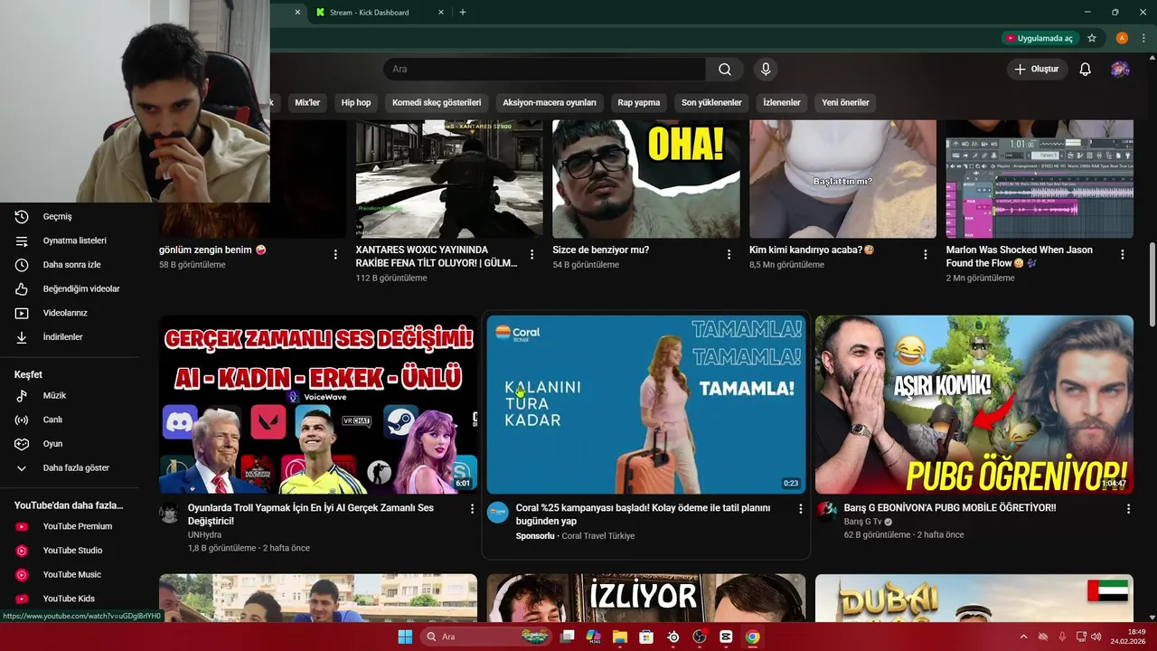The width and height of the screenshot is (1157, 651).
Task: Open OBS Studio from taskbar
Action: pyautogui.click(x=699, y=637)
